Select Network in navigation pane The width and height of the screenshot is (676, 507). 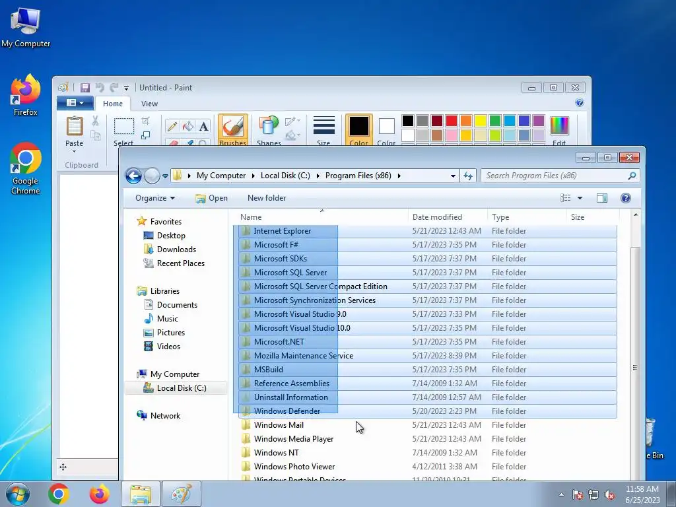click(165, 416)
